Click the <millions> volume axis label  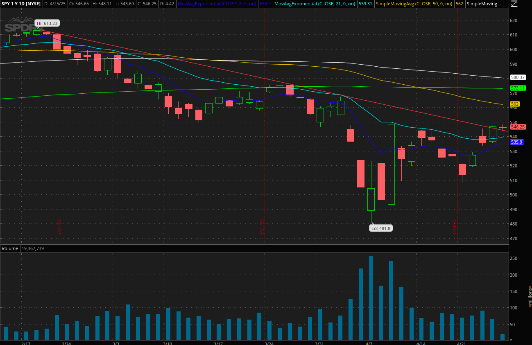point(529,297)
